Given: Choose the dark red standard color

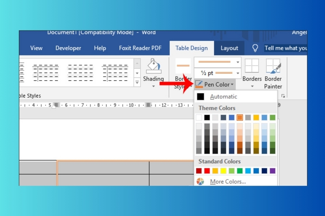Looking at the screenshot, I should [x=199, y=171].
